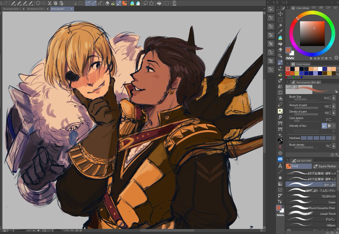
Task: Toggle Brush Size dynamics settings button
Action: pos(334,98)
